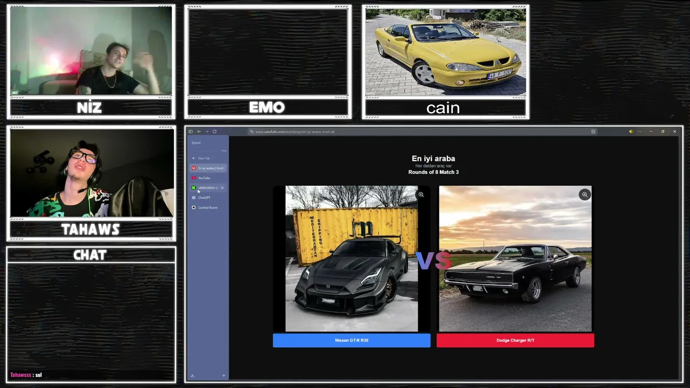Image resolution: width=690 pixels, height=388 pixels.
Task: Open downloads icon at sidebar bottom
Action: pos(192,376)
